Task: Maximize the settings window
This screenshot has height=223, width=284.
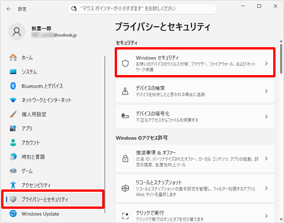Action: 259,6
